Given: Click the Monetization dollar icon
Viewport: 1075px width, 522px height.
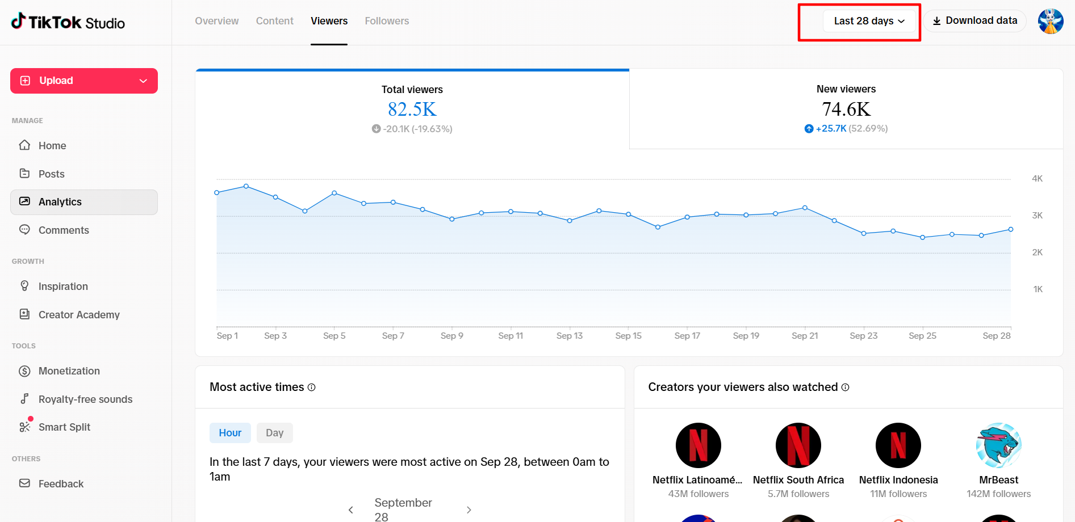Looking at the screenshot, I should 24,371.
